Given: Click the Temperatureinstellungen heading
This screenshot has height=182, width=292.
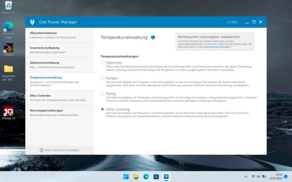Looking at the screenshot, I should [119, 56].
